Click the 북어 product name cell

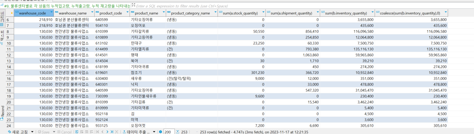148,61
